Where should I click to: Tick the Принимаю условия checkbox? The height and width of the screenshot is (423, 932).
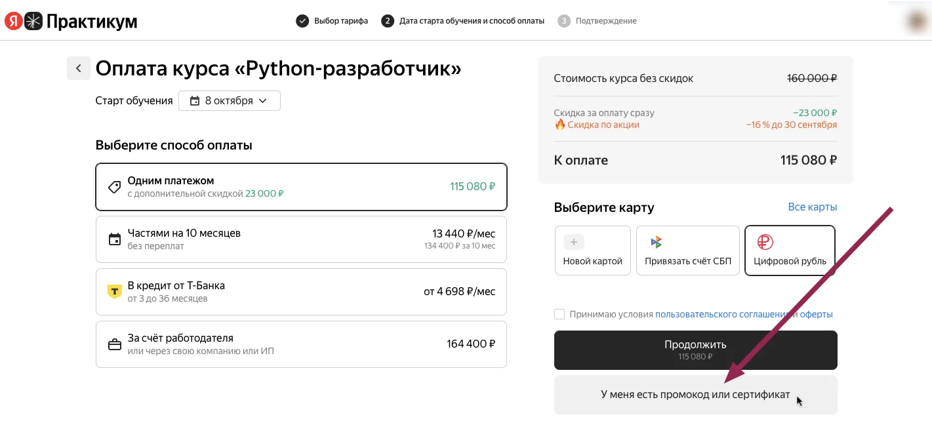click(x=559, y=314)
